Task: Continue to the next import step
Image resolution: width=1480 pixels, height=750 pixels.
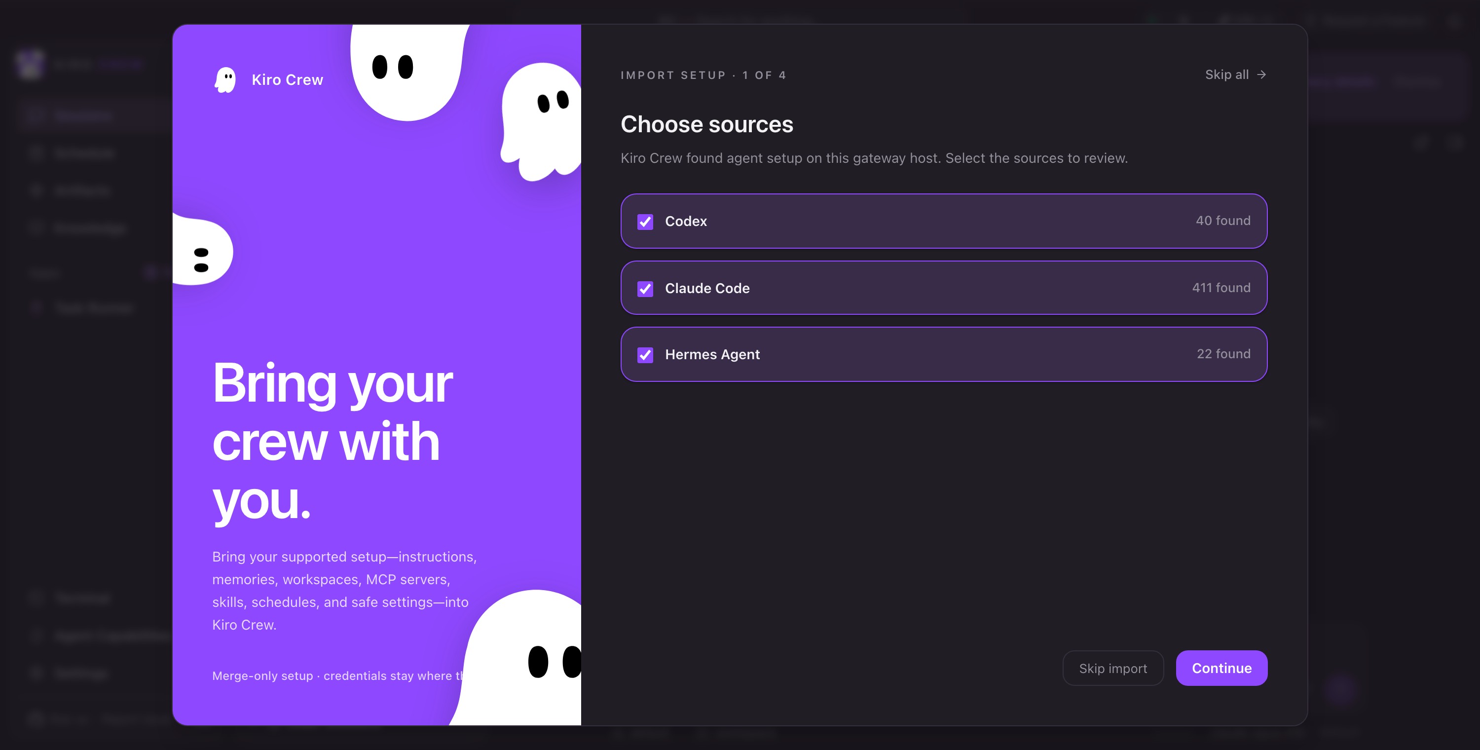Action: click(1221, 668)
